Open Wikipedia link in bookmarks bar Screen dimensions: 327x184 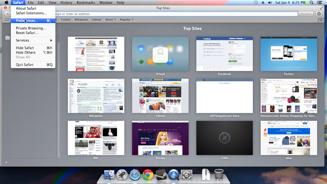pyautogui.click(x=81, y=20)
